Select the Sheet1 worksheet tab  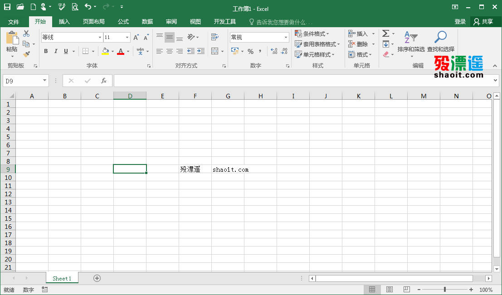tap(62, 278)
